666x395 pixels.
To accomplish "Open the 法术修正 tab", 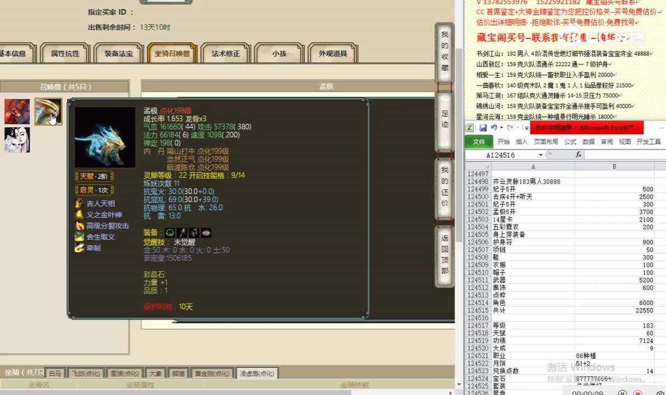I will [226, 53].
